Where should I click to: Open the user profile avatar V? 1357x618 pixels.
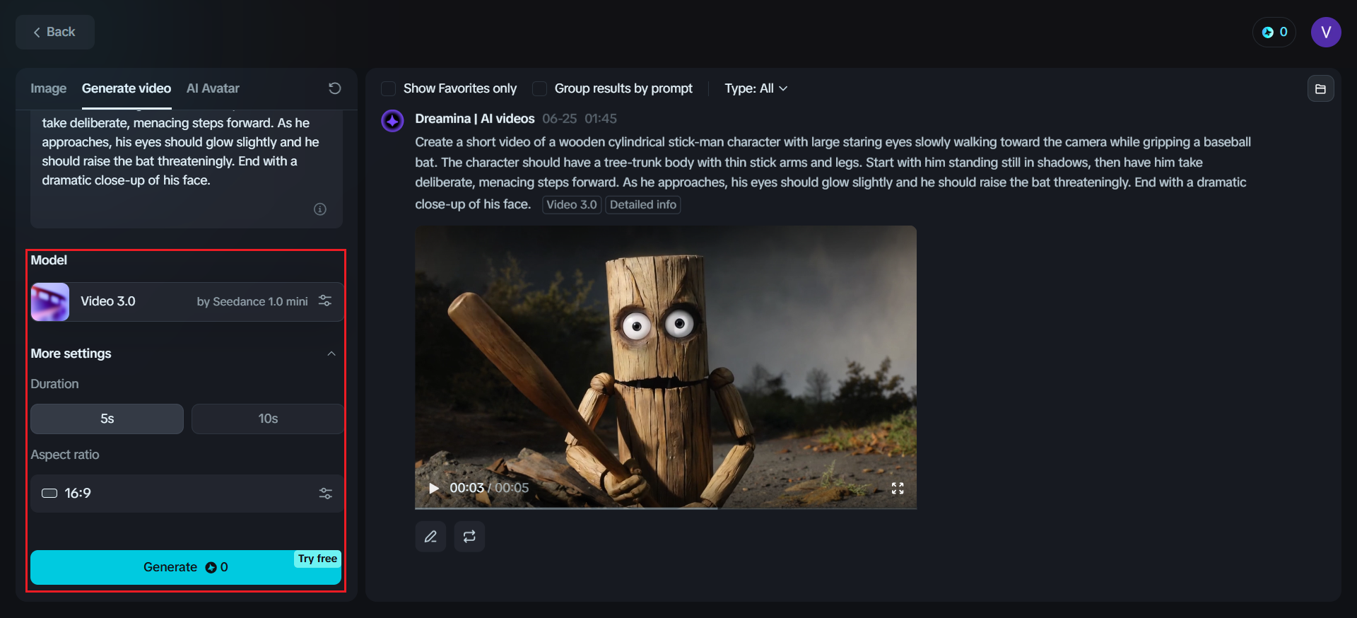1326,33
